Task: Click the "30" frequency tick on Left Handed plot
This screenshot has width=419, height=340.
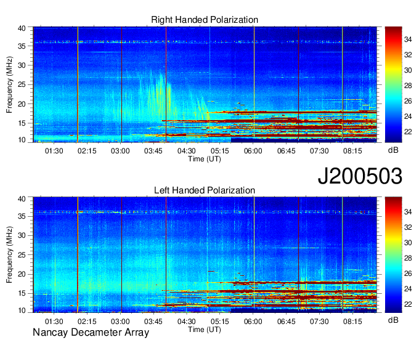Action: (x=22, y=235)
